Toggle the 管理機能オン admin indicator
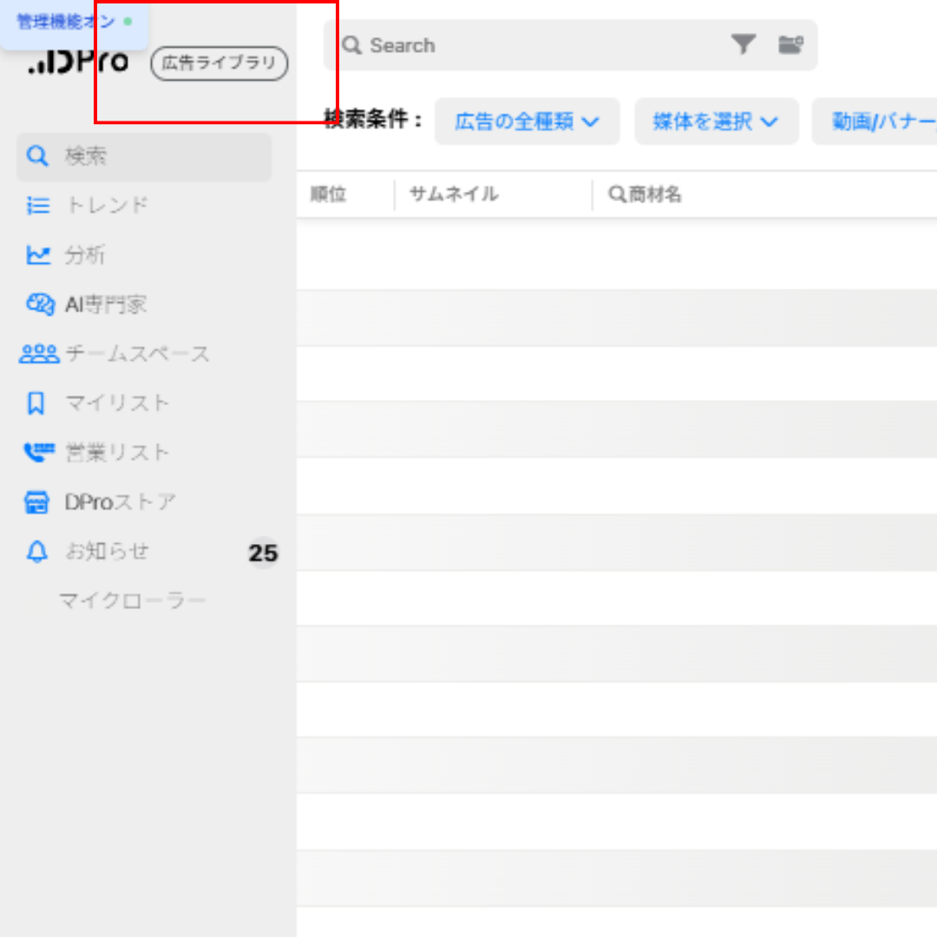This screenshot has height=937, width=937. [74, 22]
